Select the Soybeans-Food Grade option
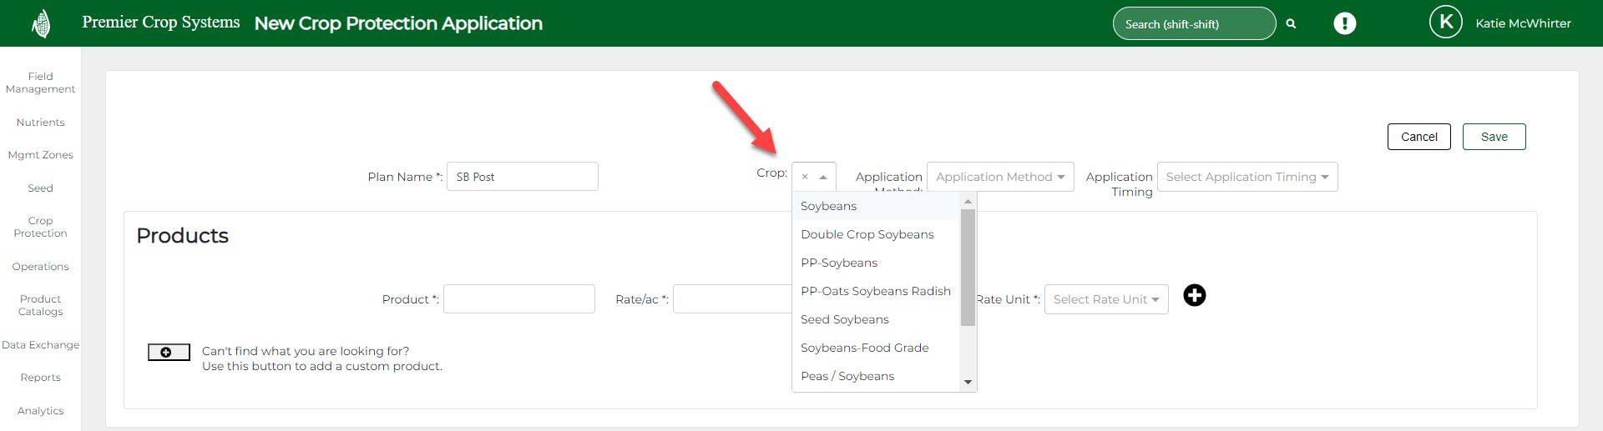Screen dimensions: 1603x431 click(864, 348)
